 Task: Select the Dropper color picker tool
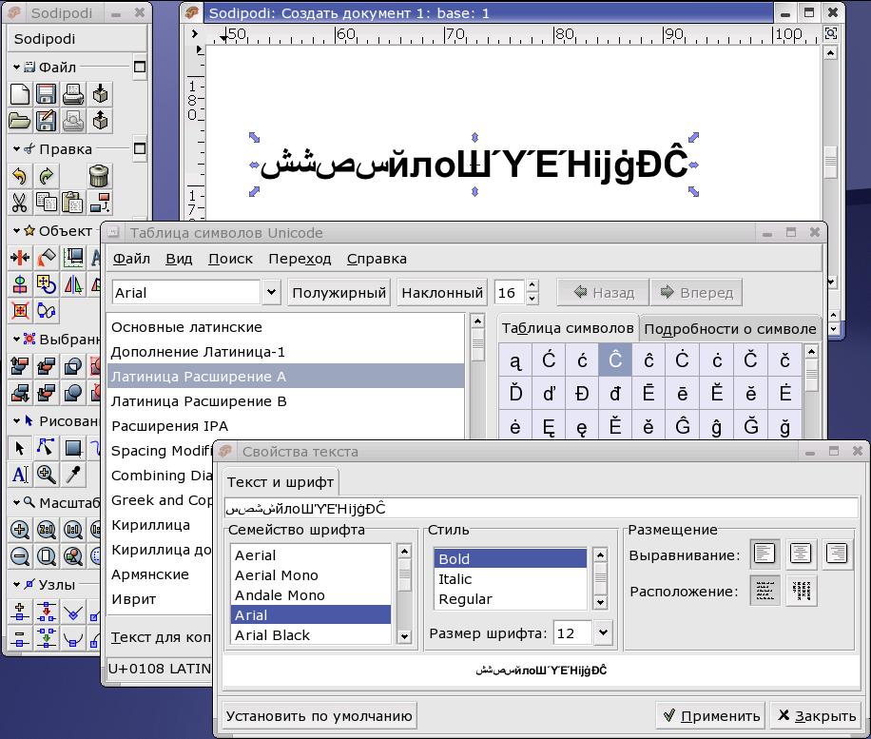(73, 475)
